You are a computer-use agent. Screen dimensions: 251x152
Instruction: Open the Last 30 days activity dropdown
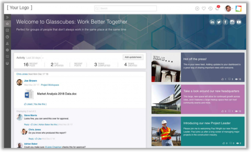pyautogui.click(x=35, y=58)
